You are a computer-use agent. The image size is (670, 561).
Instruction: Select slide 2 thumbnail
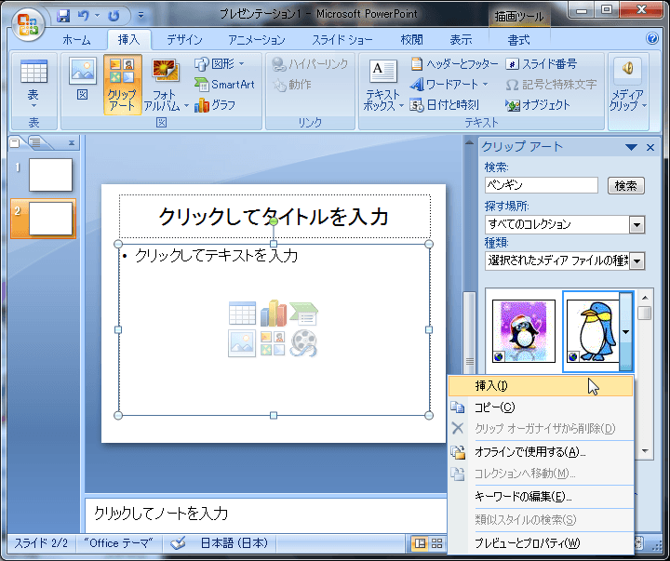coord(50,219)
